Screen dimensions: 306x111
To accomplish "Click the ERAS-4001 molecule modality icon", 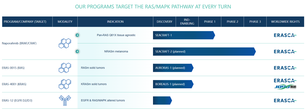I will click(65, 84).
